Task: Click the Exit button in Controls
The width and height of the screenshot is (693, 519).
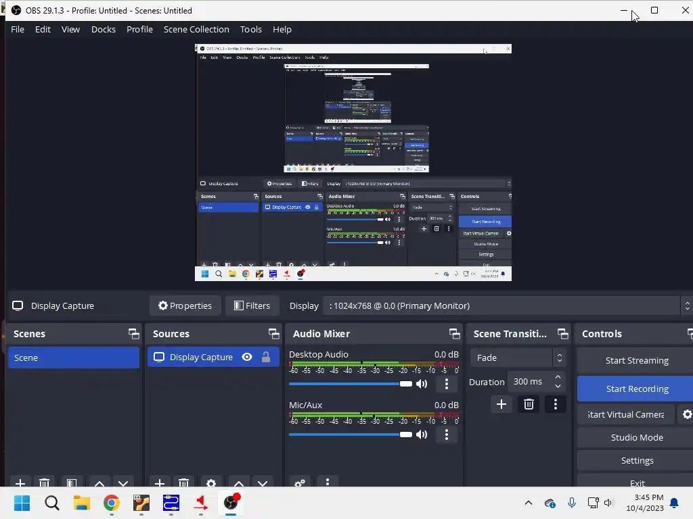Action: (636, 481)
